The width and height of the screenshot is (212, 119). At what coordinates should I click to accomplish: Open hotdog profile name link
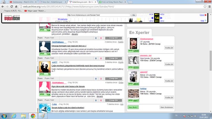[x=143, y=89]
